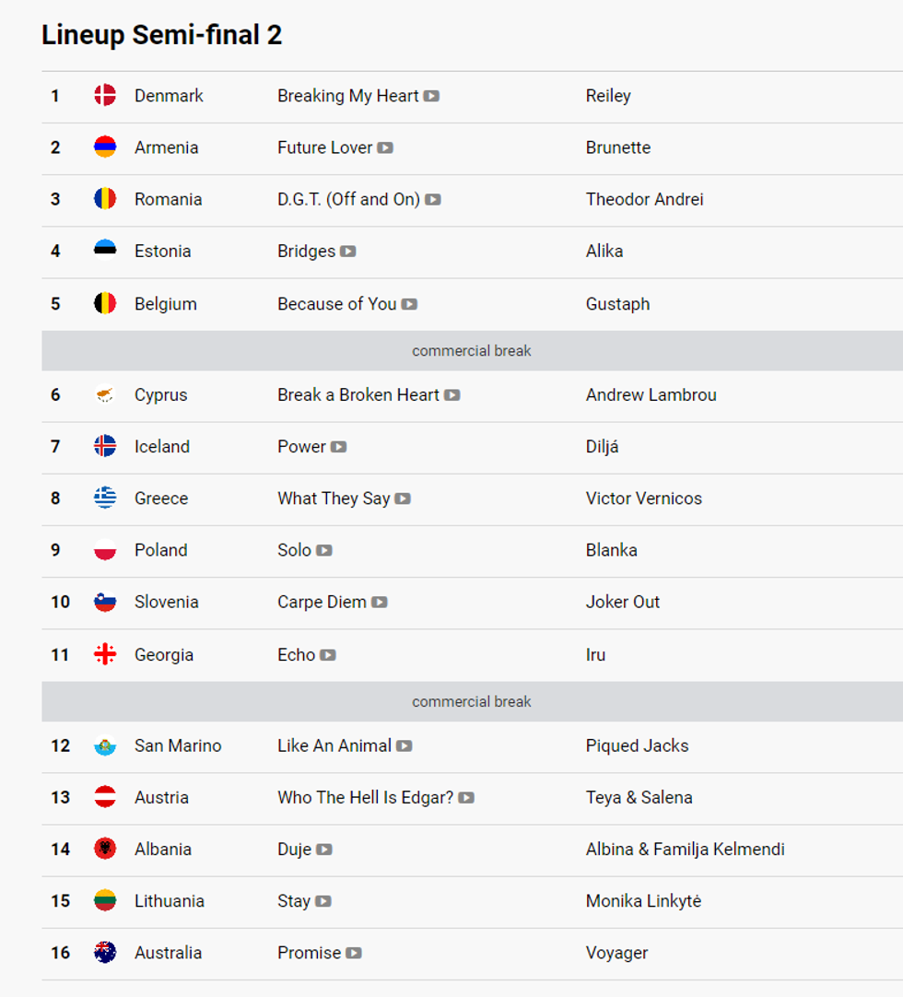Viewport: 903px width, 997px height.
Task: Open the artist Piqued Jacks link
Action: click(637, 746)
